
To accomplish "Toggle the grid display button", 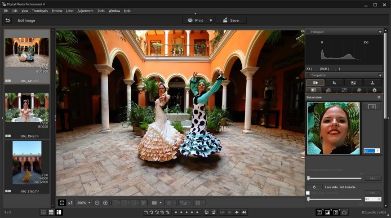I will coord(154,203).
